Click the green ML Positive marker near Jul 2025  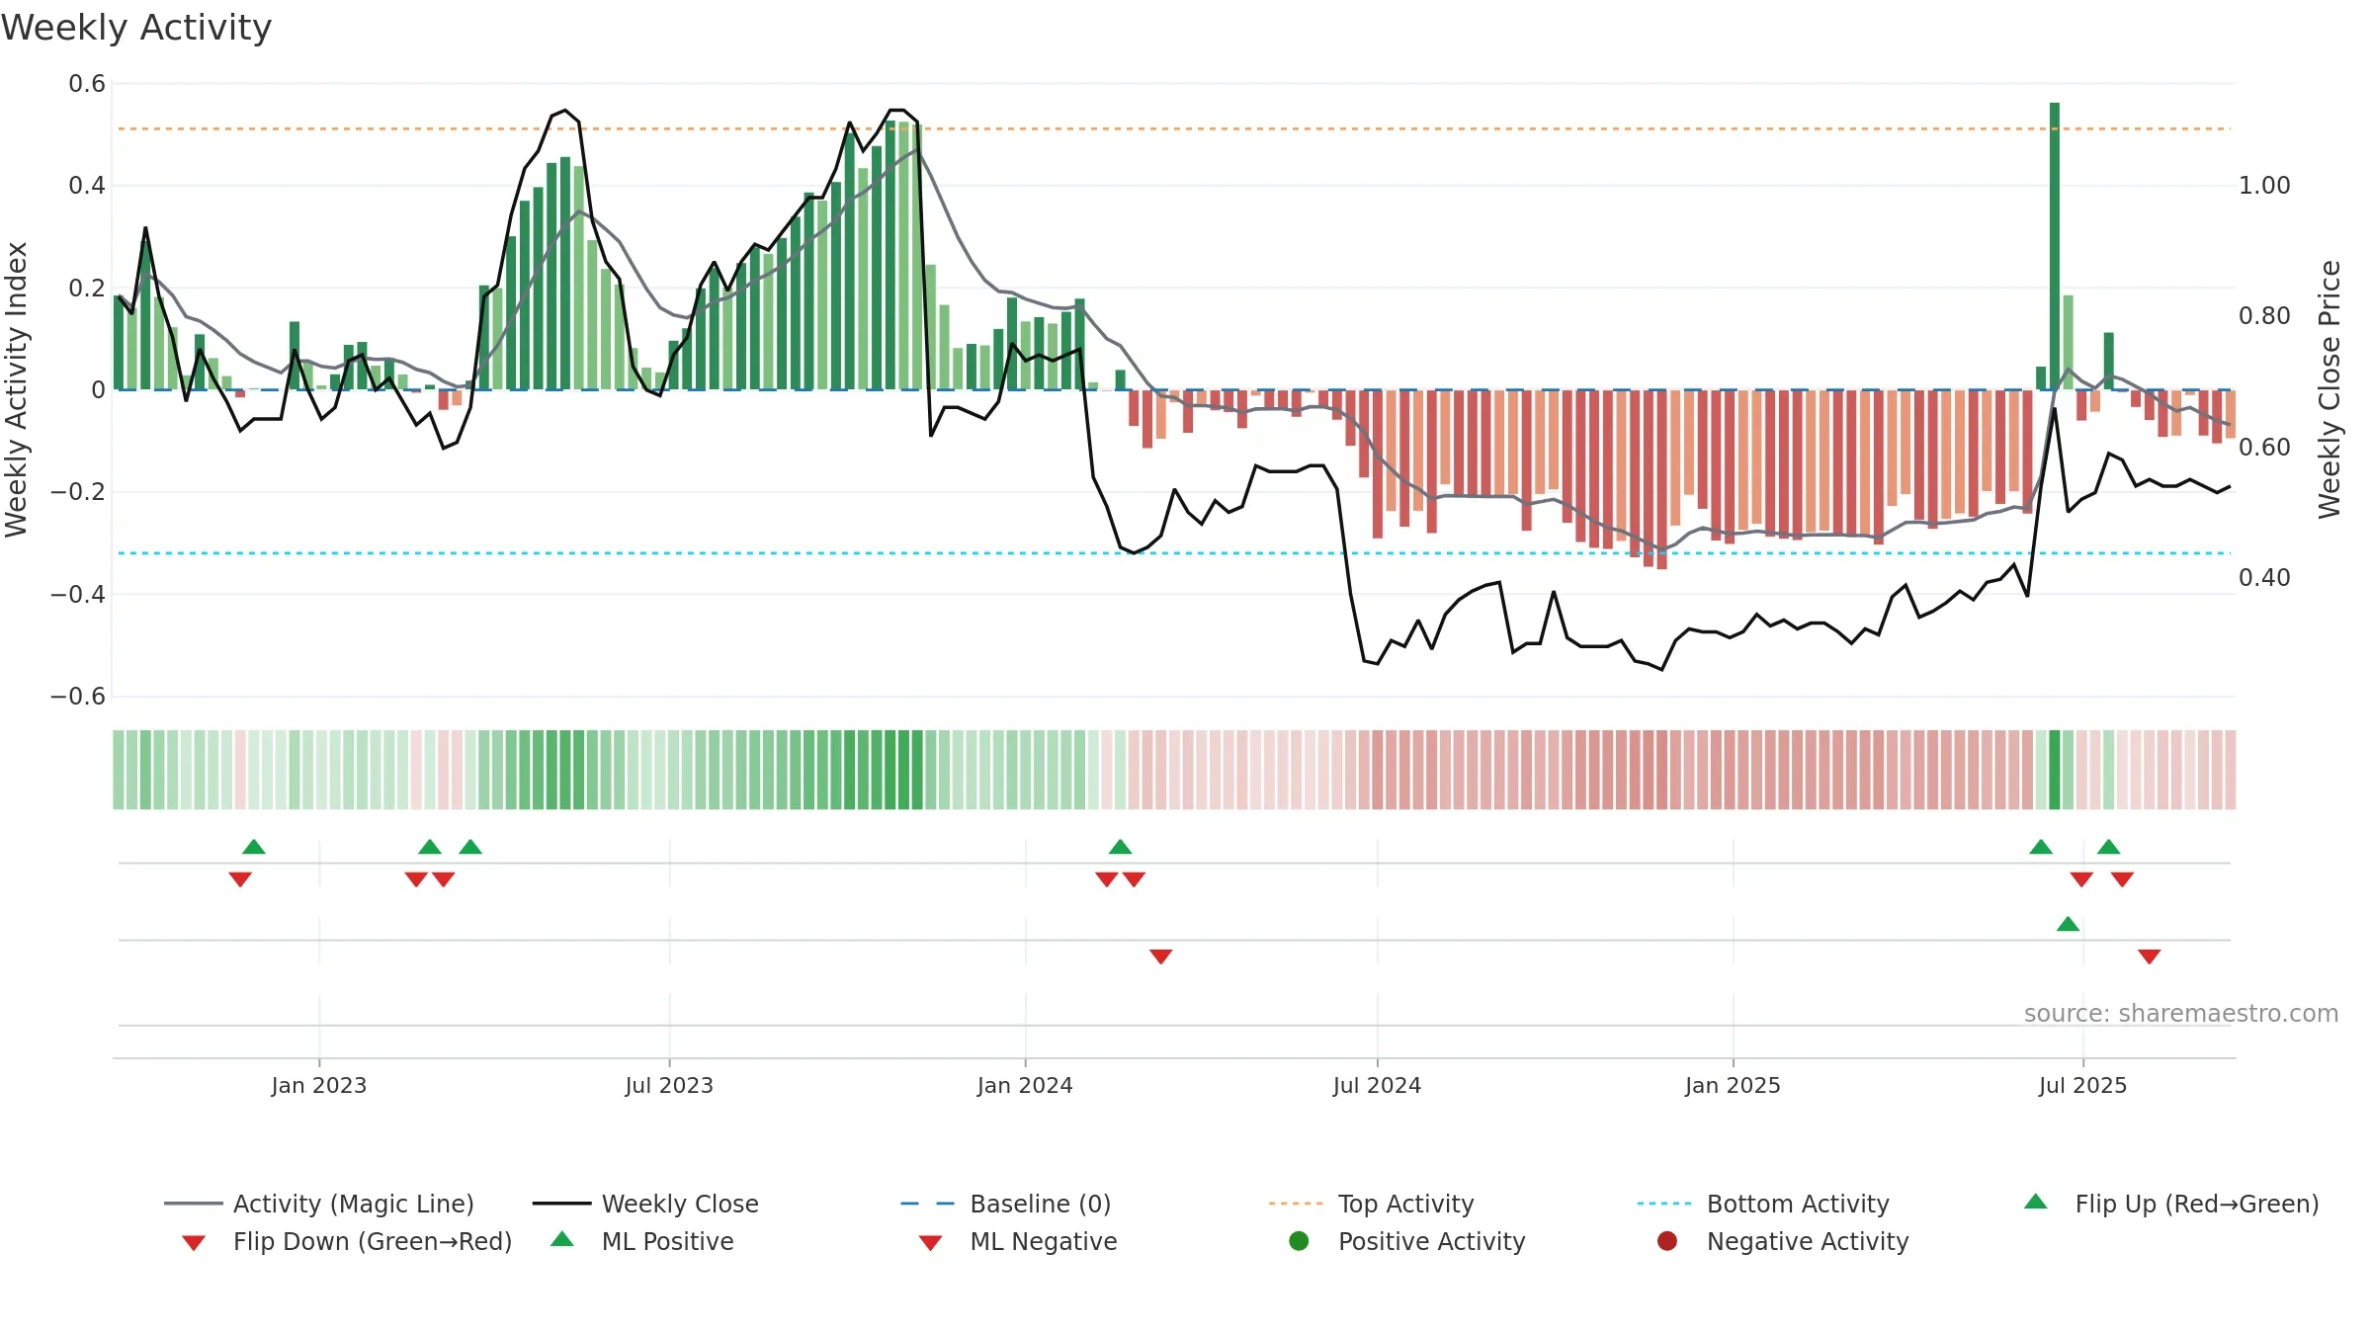(2068, 924)
